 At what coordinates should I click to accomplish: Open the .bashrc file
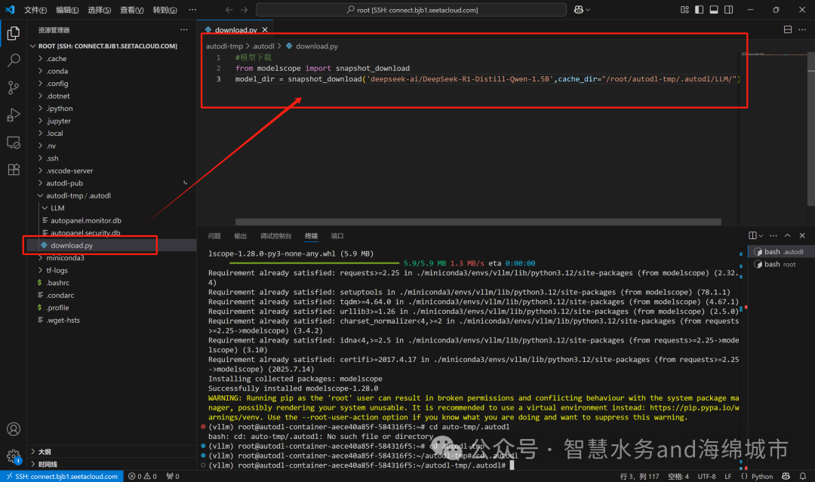(112, 283)
